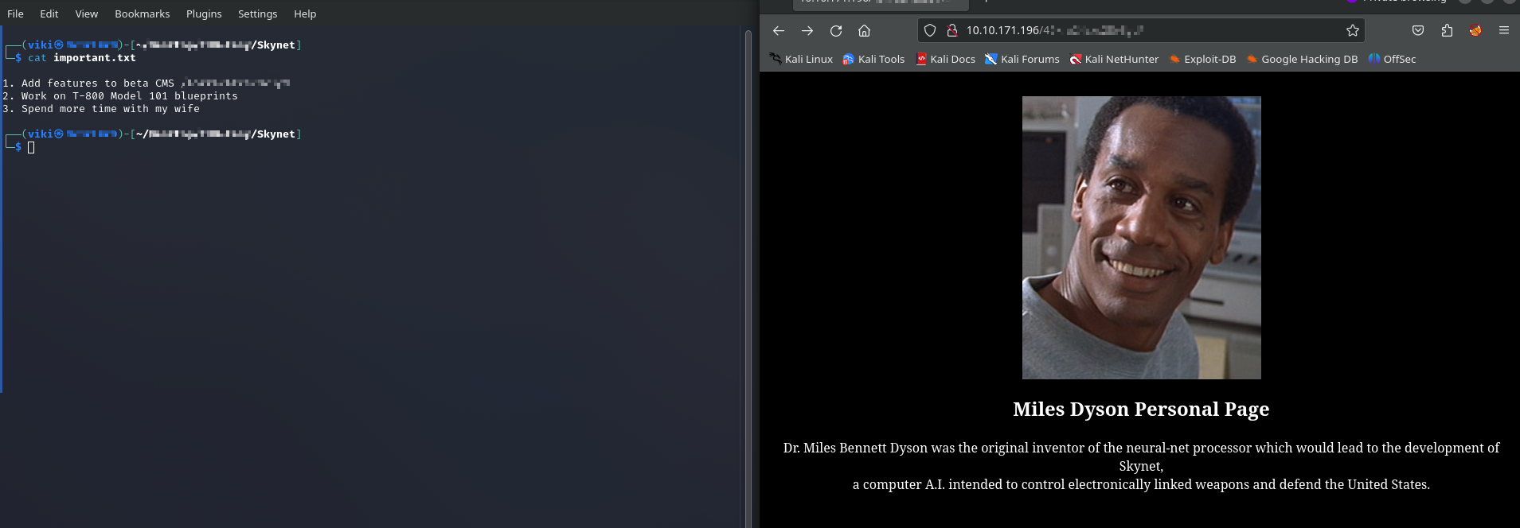The width and height of the screenshot is (1520, 528).
Task: Open the terminal View menu
Action: click(87, 14)
